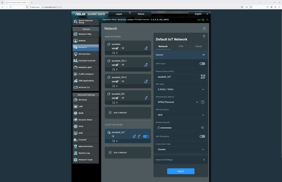Select the asustest_5G-1 network card
The height and width of the screenshot is (182, 282).
pyautogui.click(x=128, y=64)
